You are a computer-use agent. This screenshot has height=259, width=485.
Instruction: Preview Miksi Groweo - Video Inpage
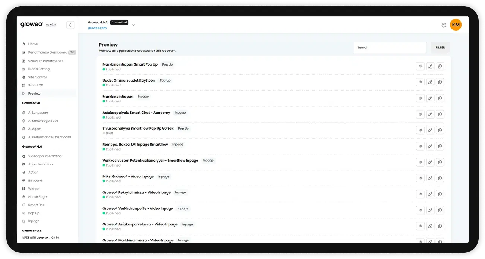pos(420,178)
